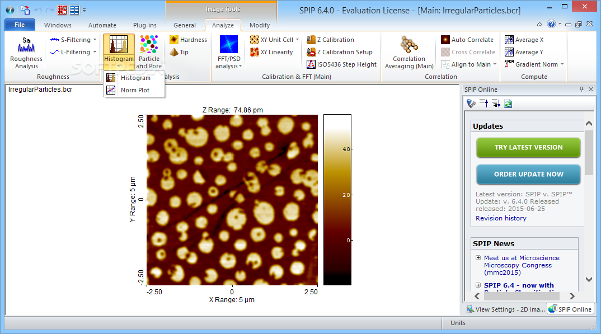Open FFT/PSD analysis
601x334 pixels.
[229, 53]
